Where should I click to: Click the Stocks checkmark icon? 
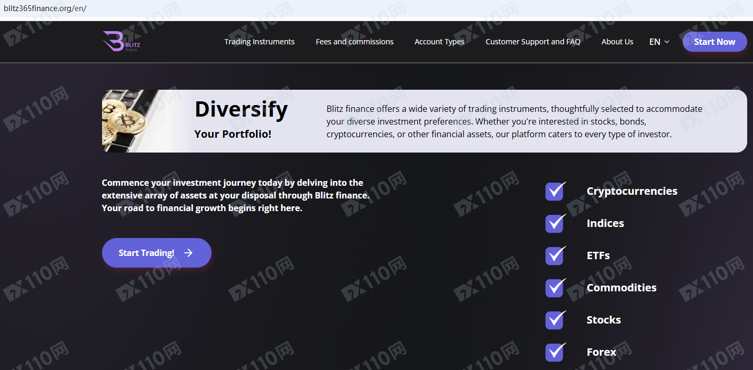pos(555,320)
